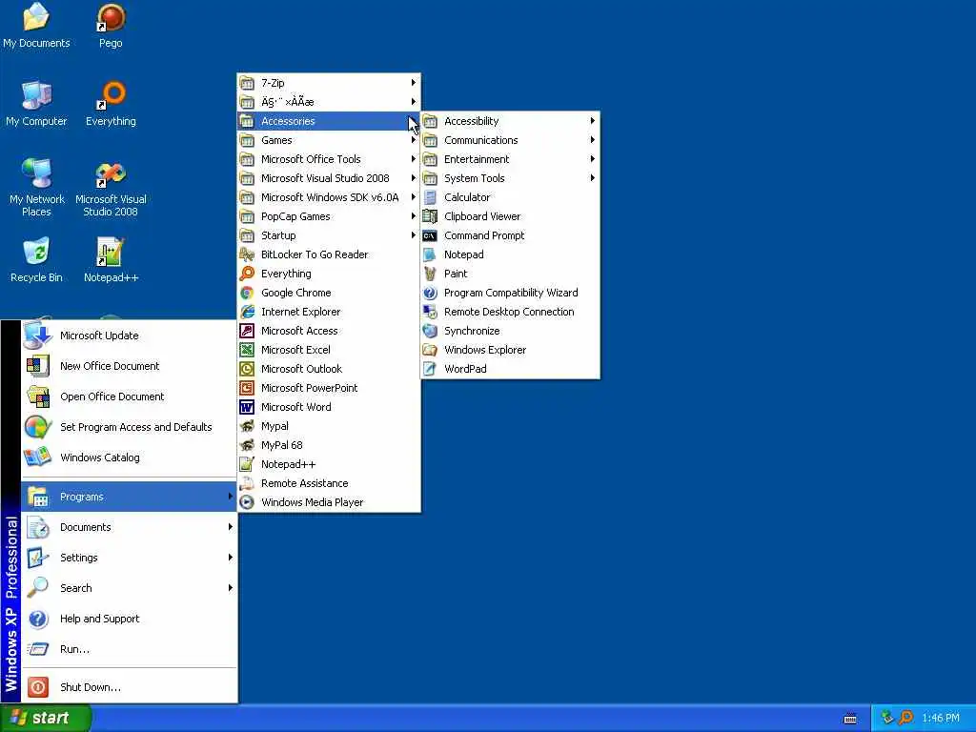
Task: Choose Run... from Start menu
Action: pyautogui.click(x=130, y=649)
